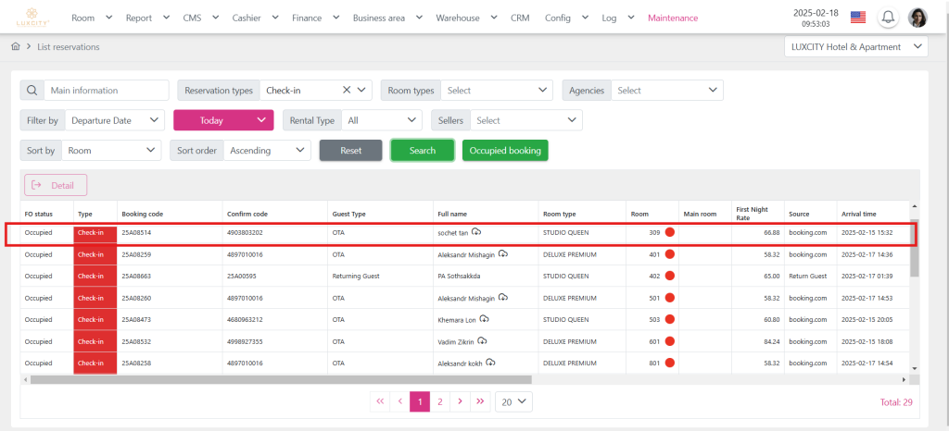
Task: Expand the Agencies select box
Action: [x=666, y=91]
